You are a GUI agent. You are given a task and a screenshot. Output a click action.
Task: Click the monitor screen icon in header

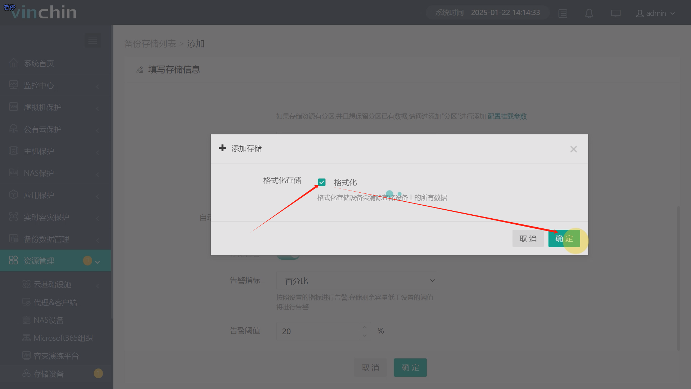click(616, 14)
